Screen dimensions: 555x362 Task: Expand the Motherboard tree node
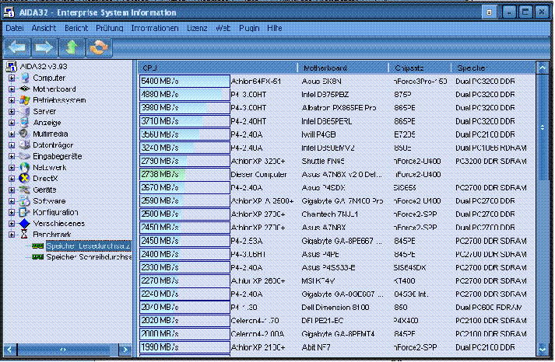12,89
